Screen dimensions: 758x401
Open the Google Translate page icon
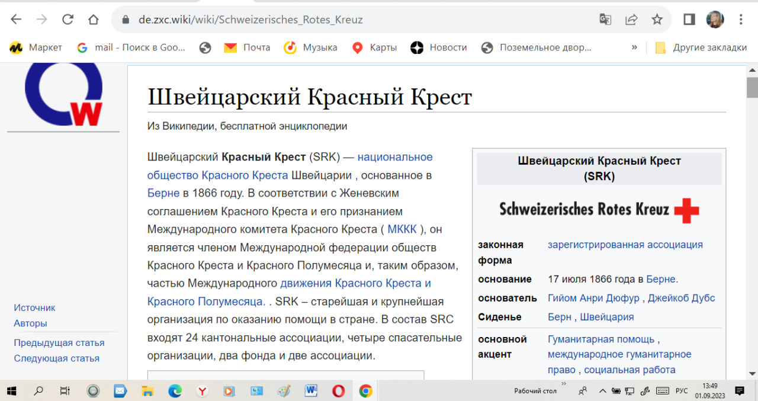pos(605,20)
